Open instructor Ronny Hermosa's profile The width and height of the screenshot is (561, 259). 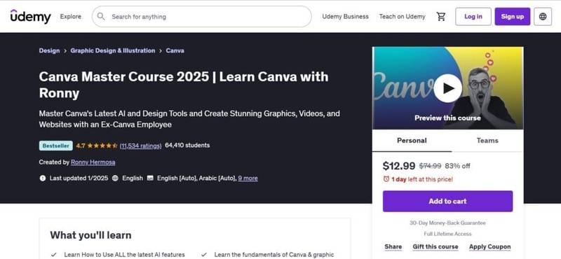93,162
